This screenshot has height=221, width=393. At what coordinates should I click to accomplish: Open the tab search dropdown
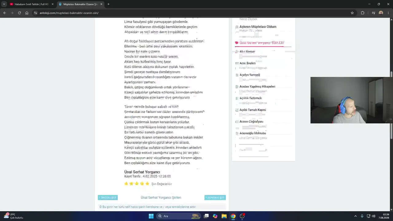click(4, 4)
